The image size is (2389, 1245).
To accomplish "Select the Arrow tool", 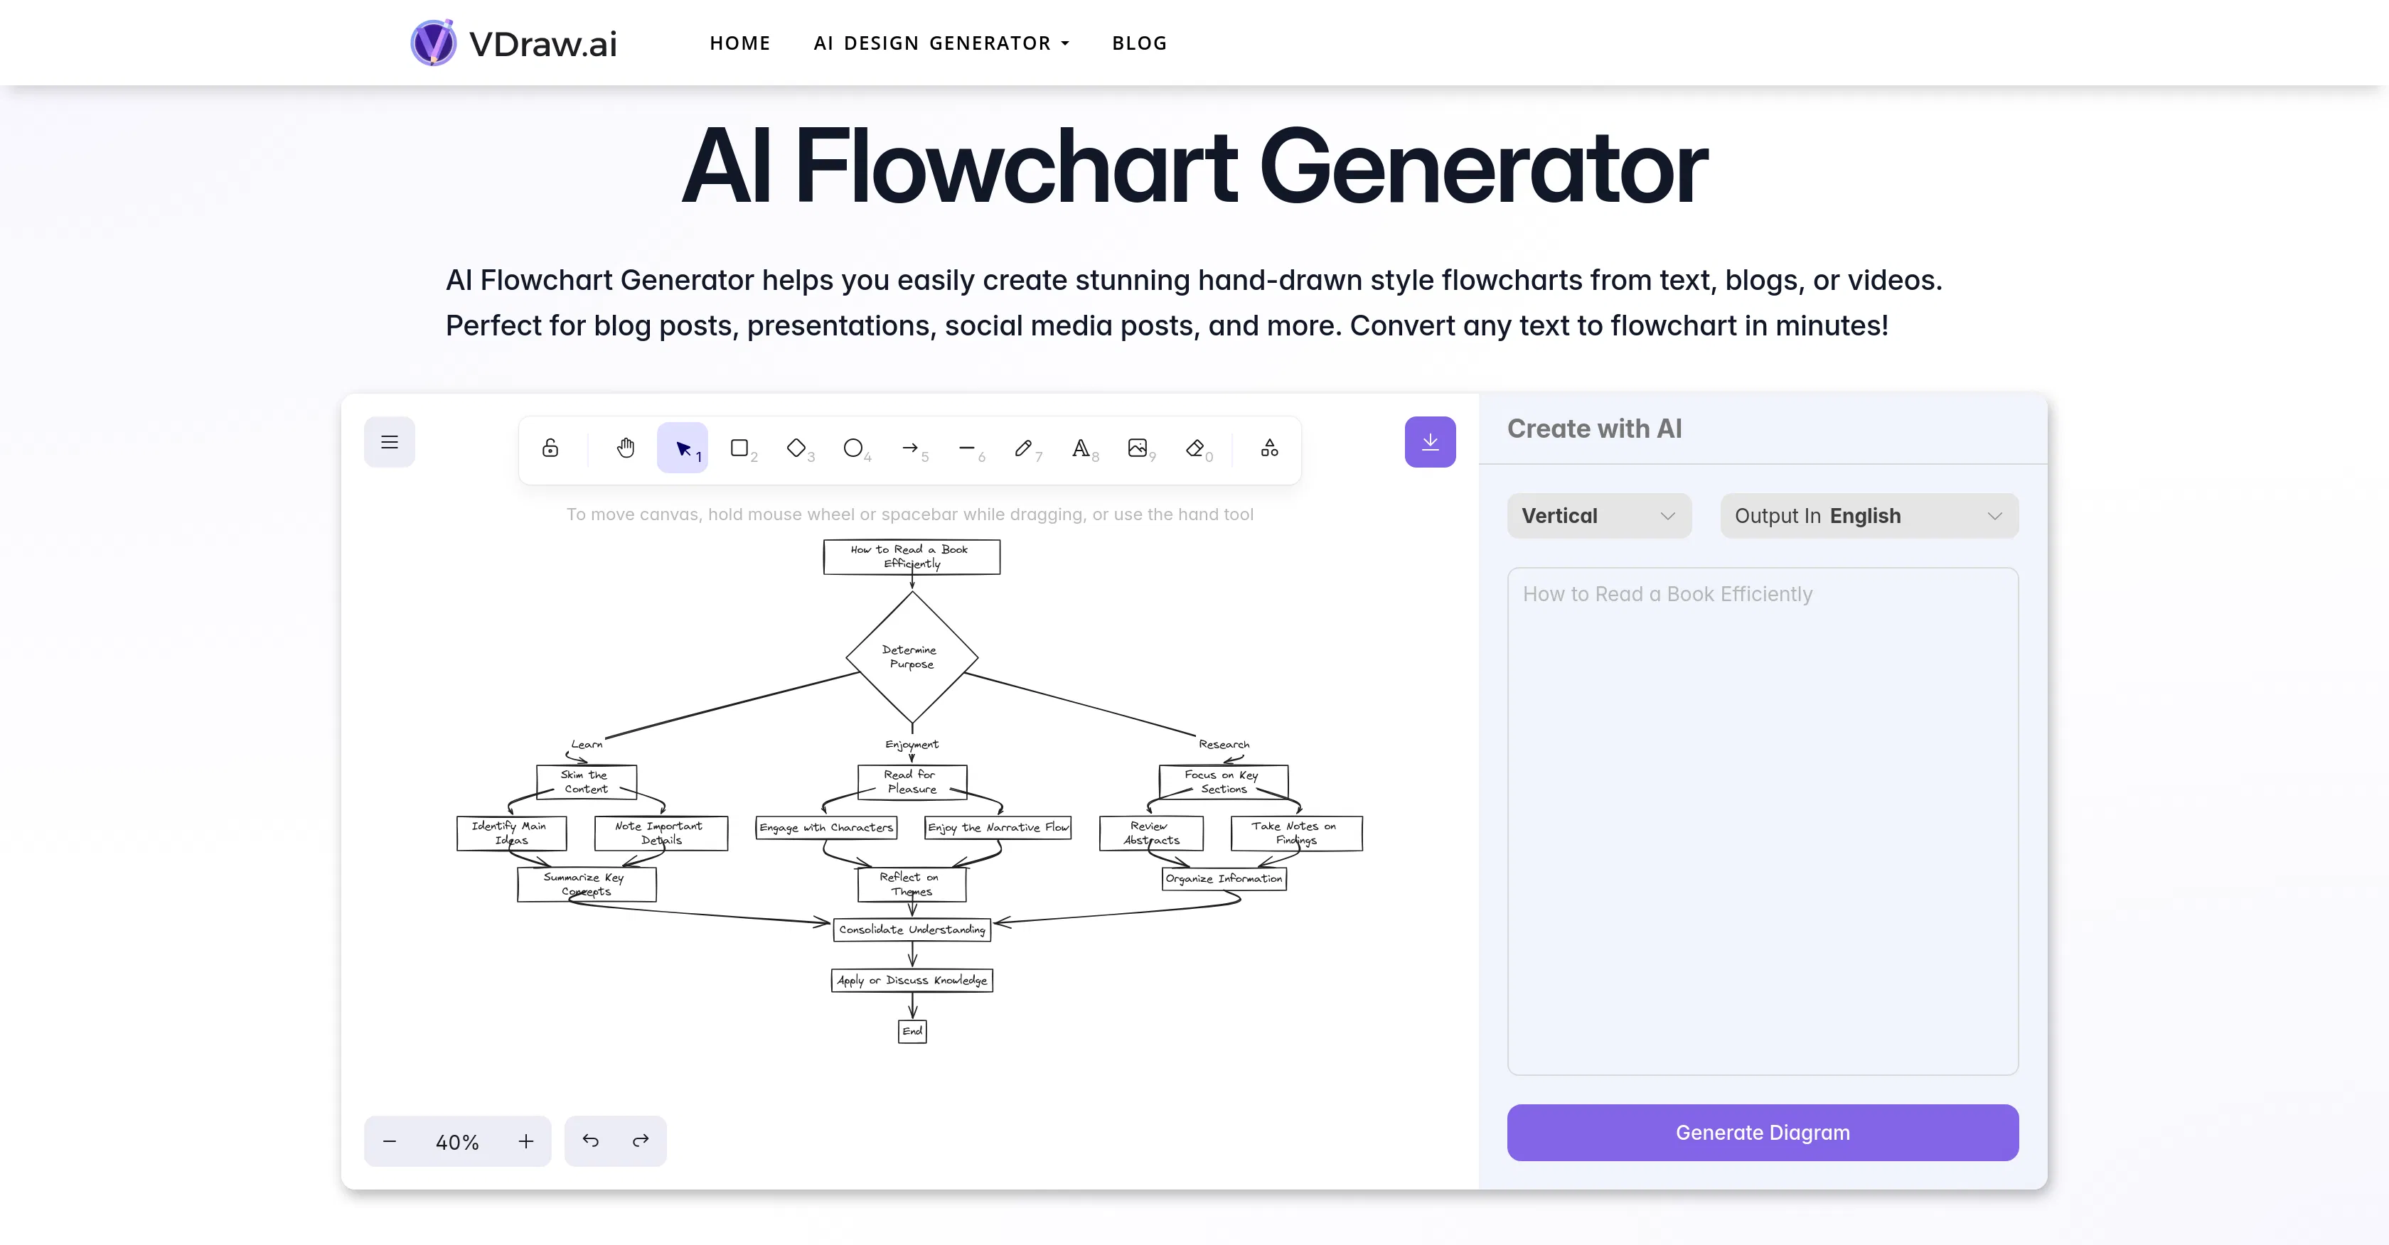I will 912,448.
